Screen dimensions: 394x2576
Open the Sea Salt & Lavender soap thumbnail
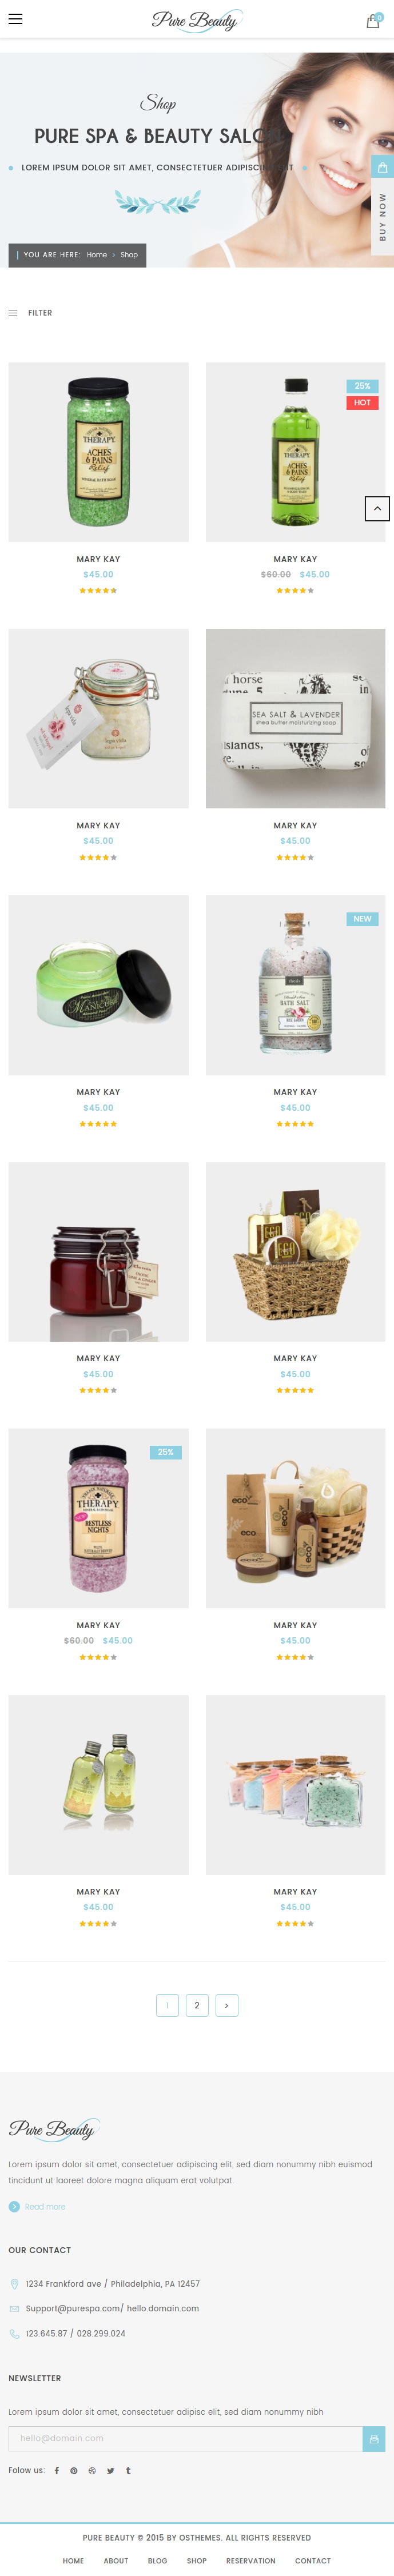(x=295, y=718)
